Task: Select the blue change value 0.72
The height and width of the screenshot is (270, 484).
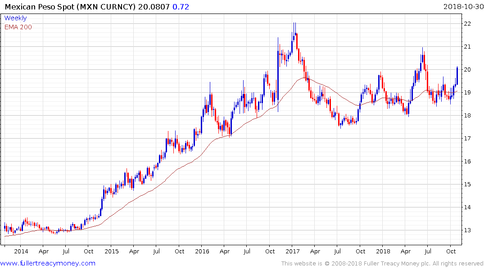Action: 181,7
